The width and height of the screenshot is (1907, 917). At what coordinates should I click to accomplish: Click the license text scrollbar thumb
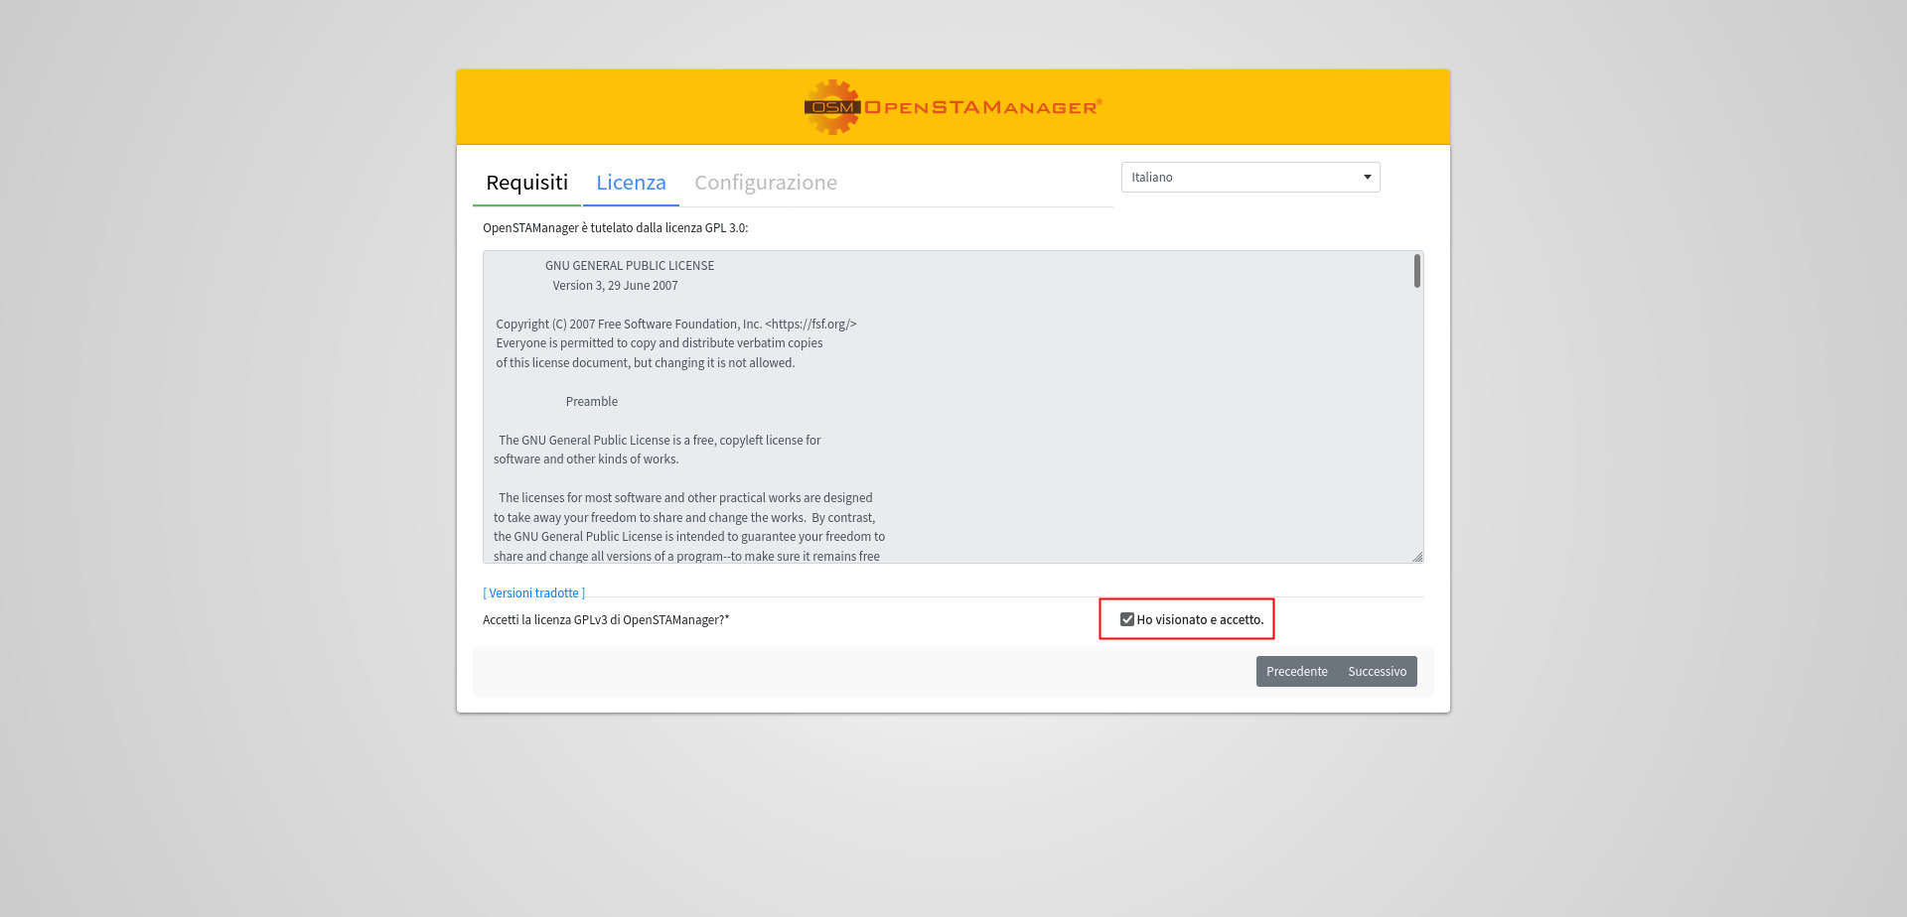point(1417,271)
